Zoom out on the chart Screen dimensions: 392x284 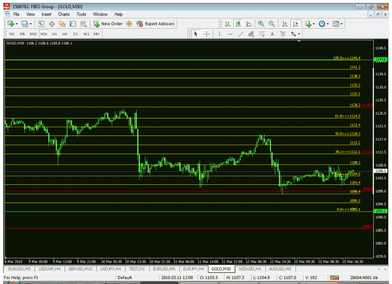272,24
